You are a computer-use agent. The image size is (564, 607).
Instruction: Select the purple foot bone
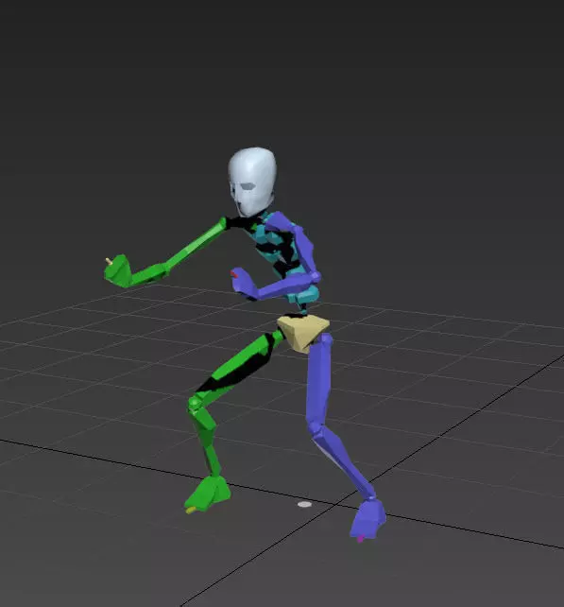pos(367,519)
